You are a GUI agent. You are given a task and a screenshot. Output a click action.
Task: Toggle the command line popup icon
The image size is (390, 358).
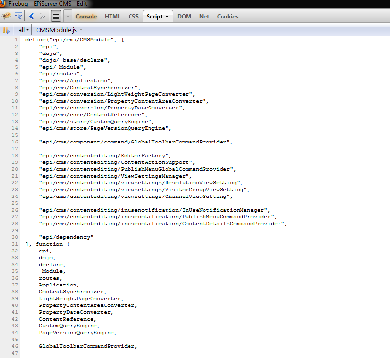point(56,17)
